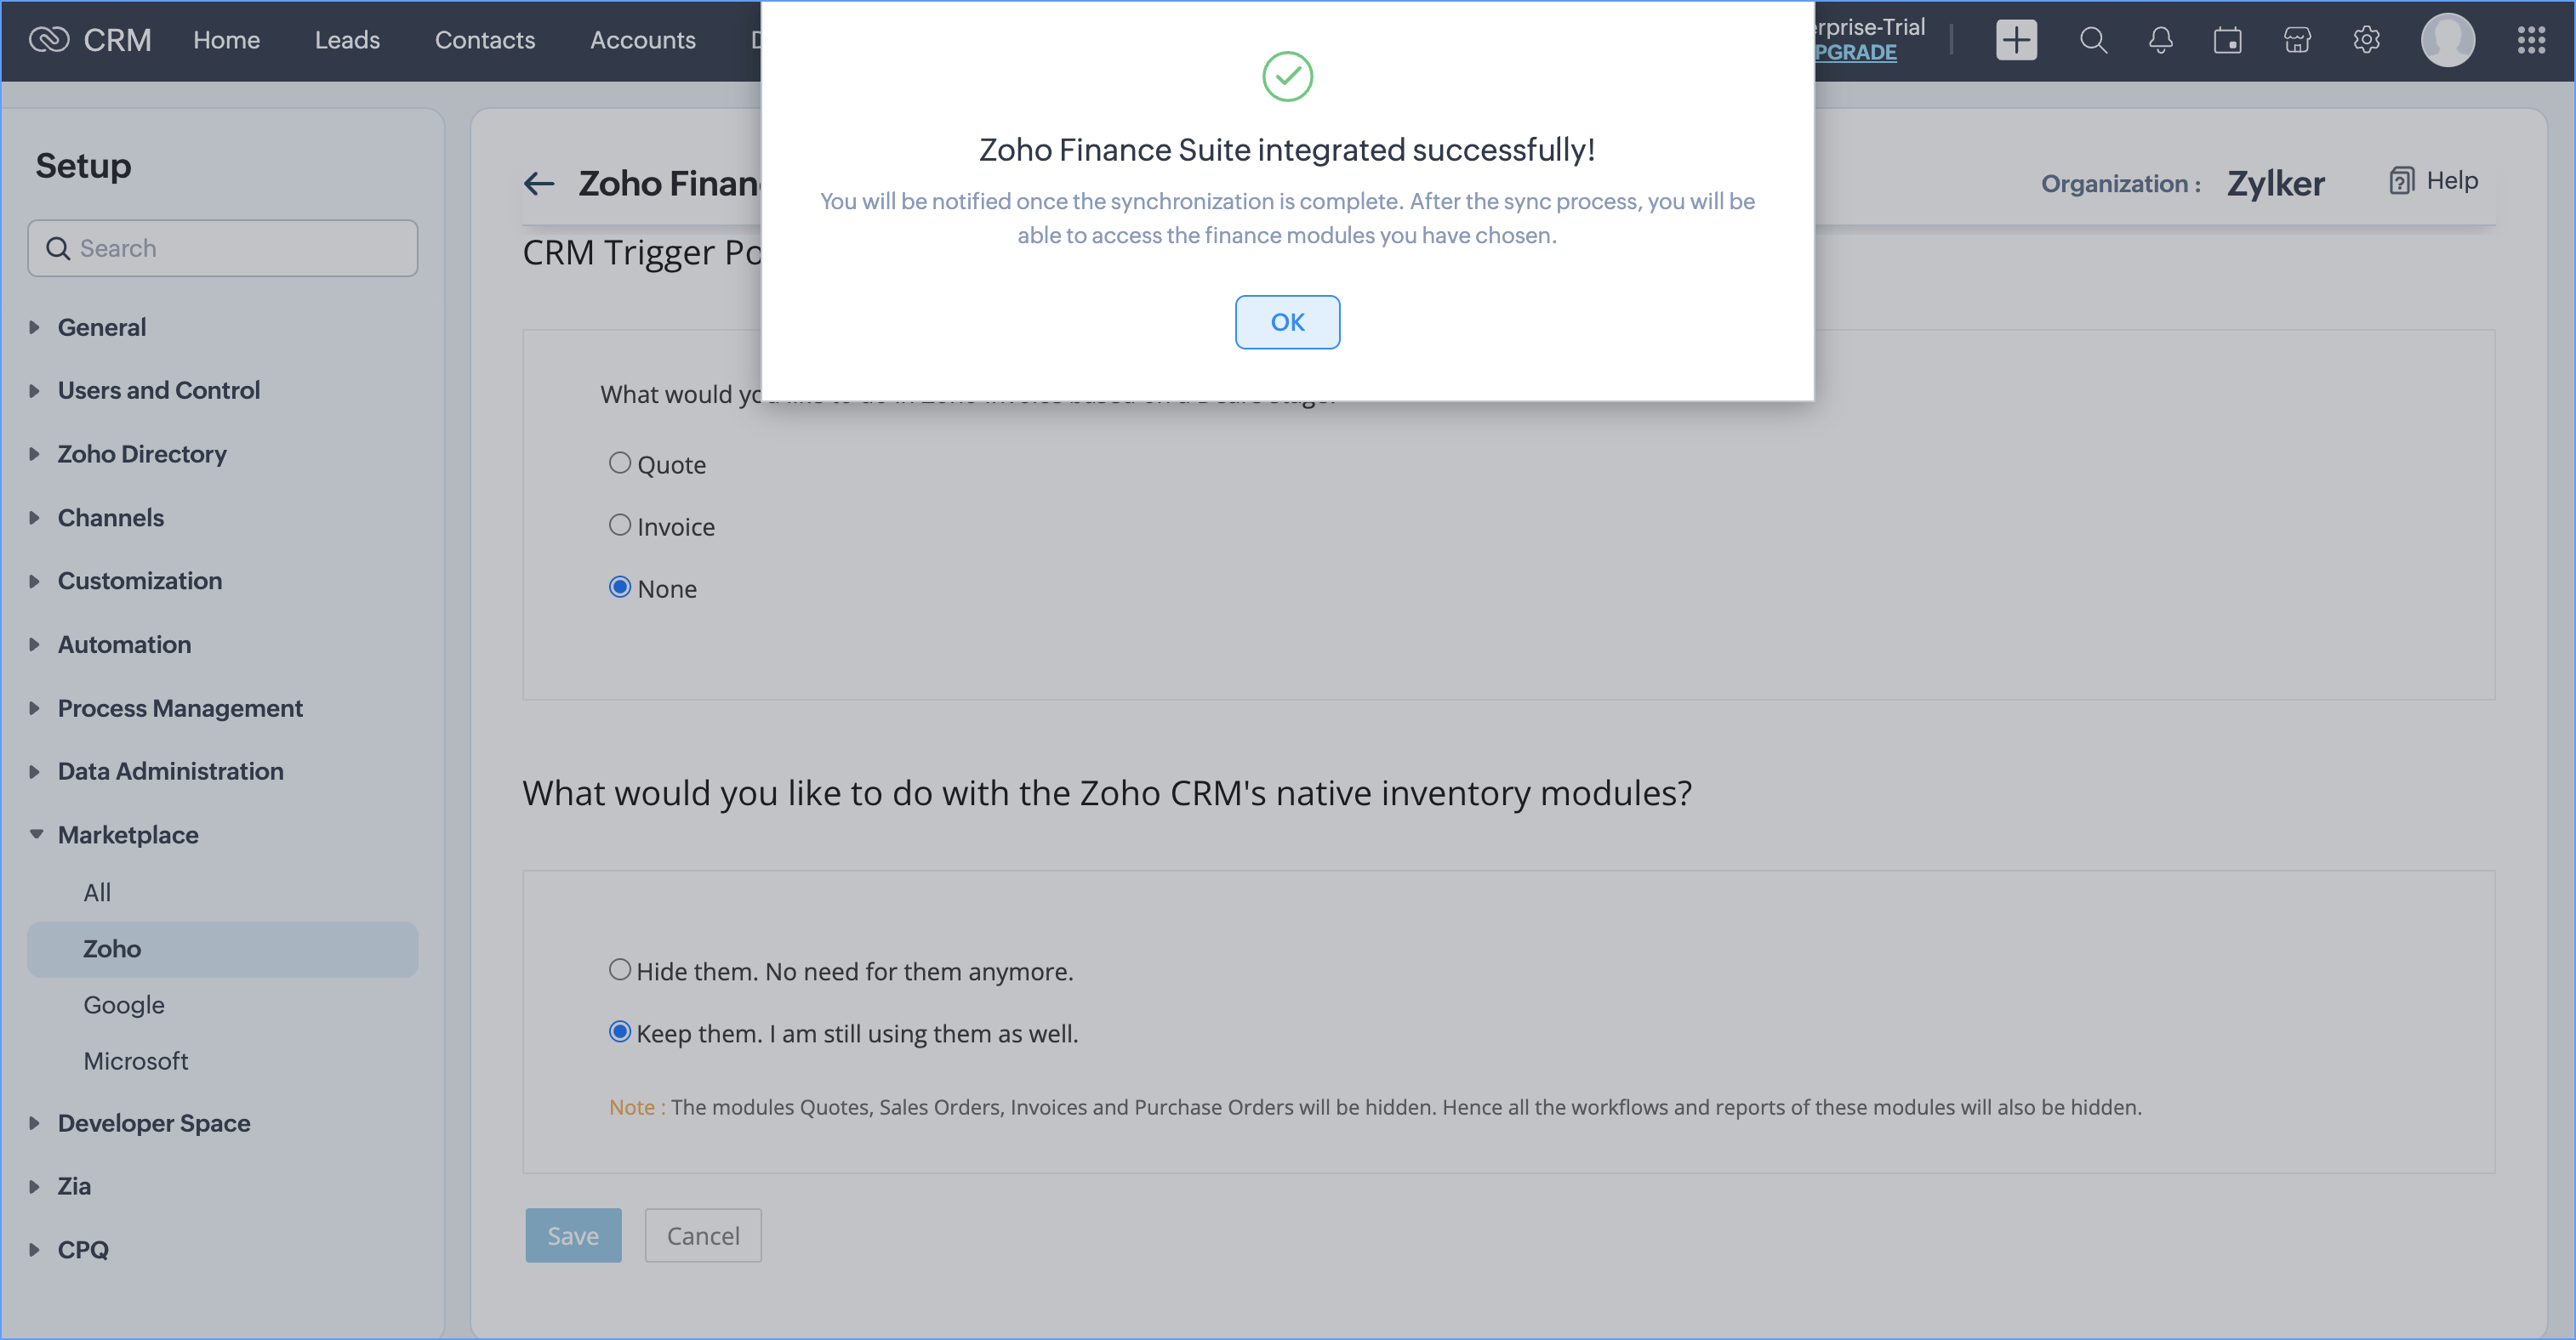The width and height of the screenshot is (2576, 1340).
Task: Select the Quote radio button
Action: [x=620, y=463]
